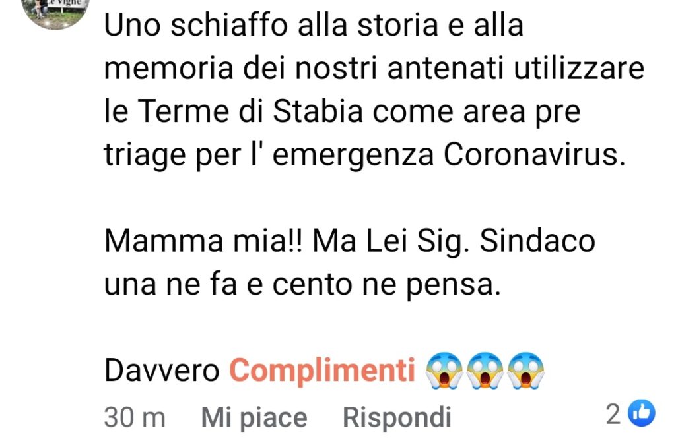This screenshot has width=676, height=445.
Task: Tap the middle screaming face emoji
Action: click(485, 371)
